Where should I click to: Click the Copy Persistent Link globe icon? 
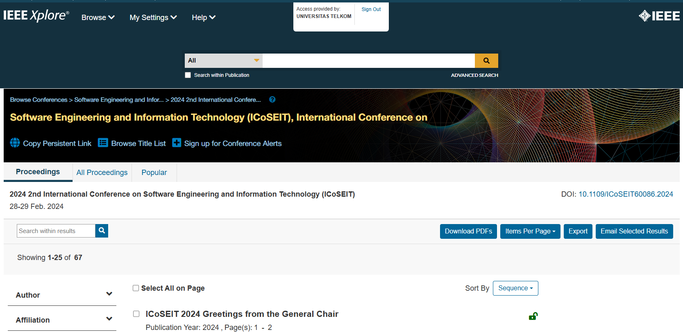click(15, 143)
